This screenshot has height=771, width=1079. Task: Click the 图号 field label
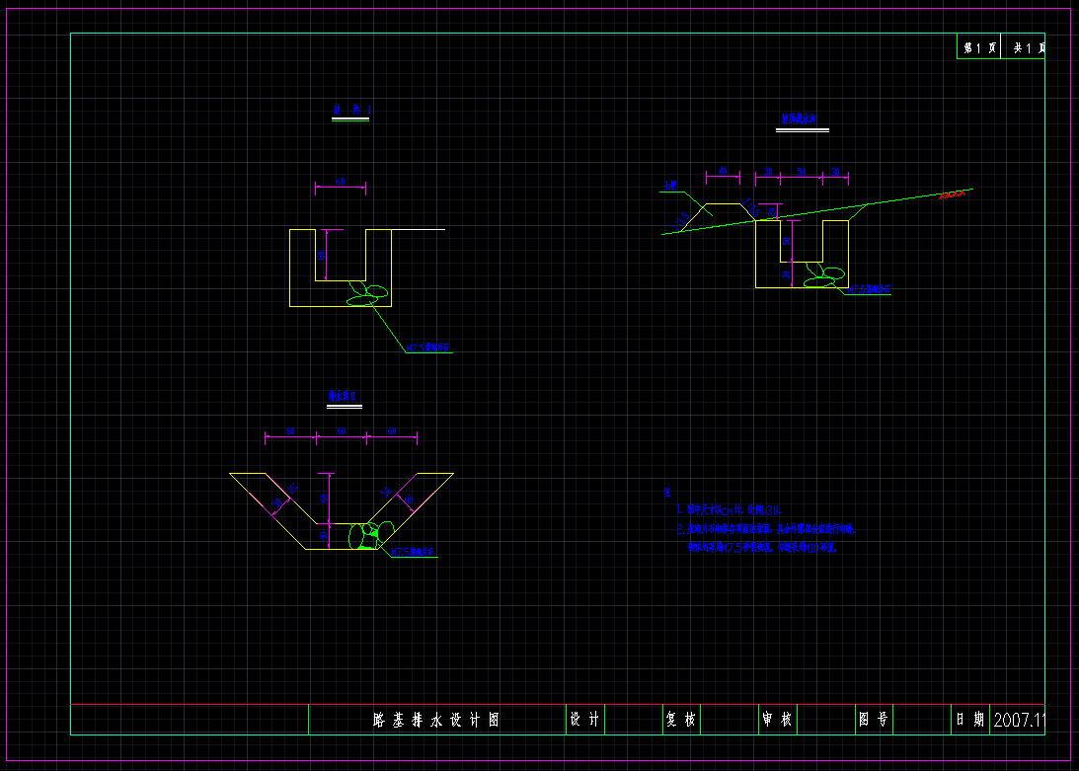tap(873, 721)
